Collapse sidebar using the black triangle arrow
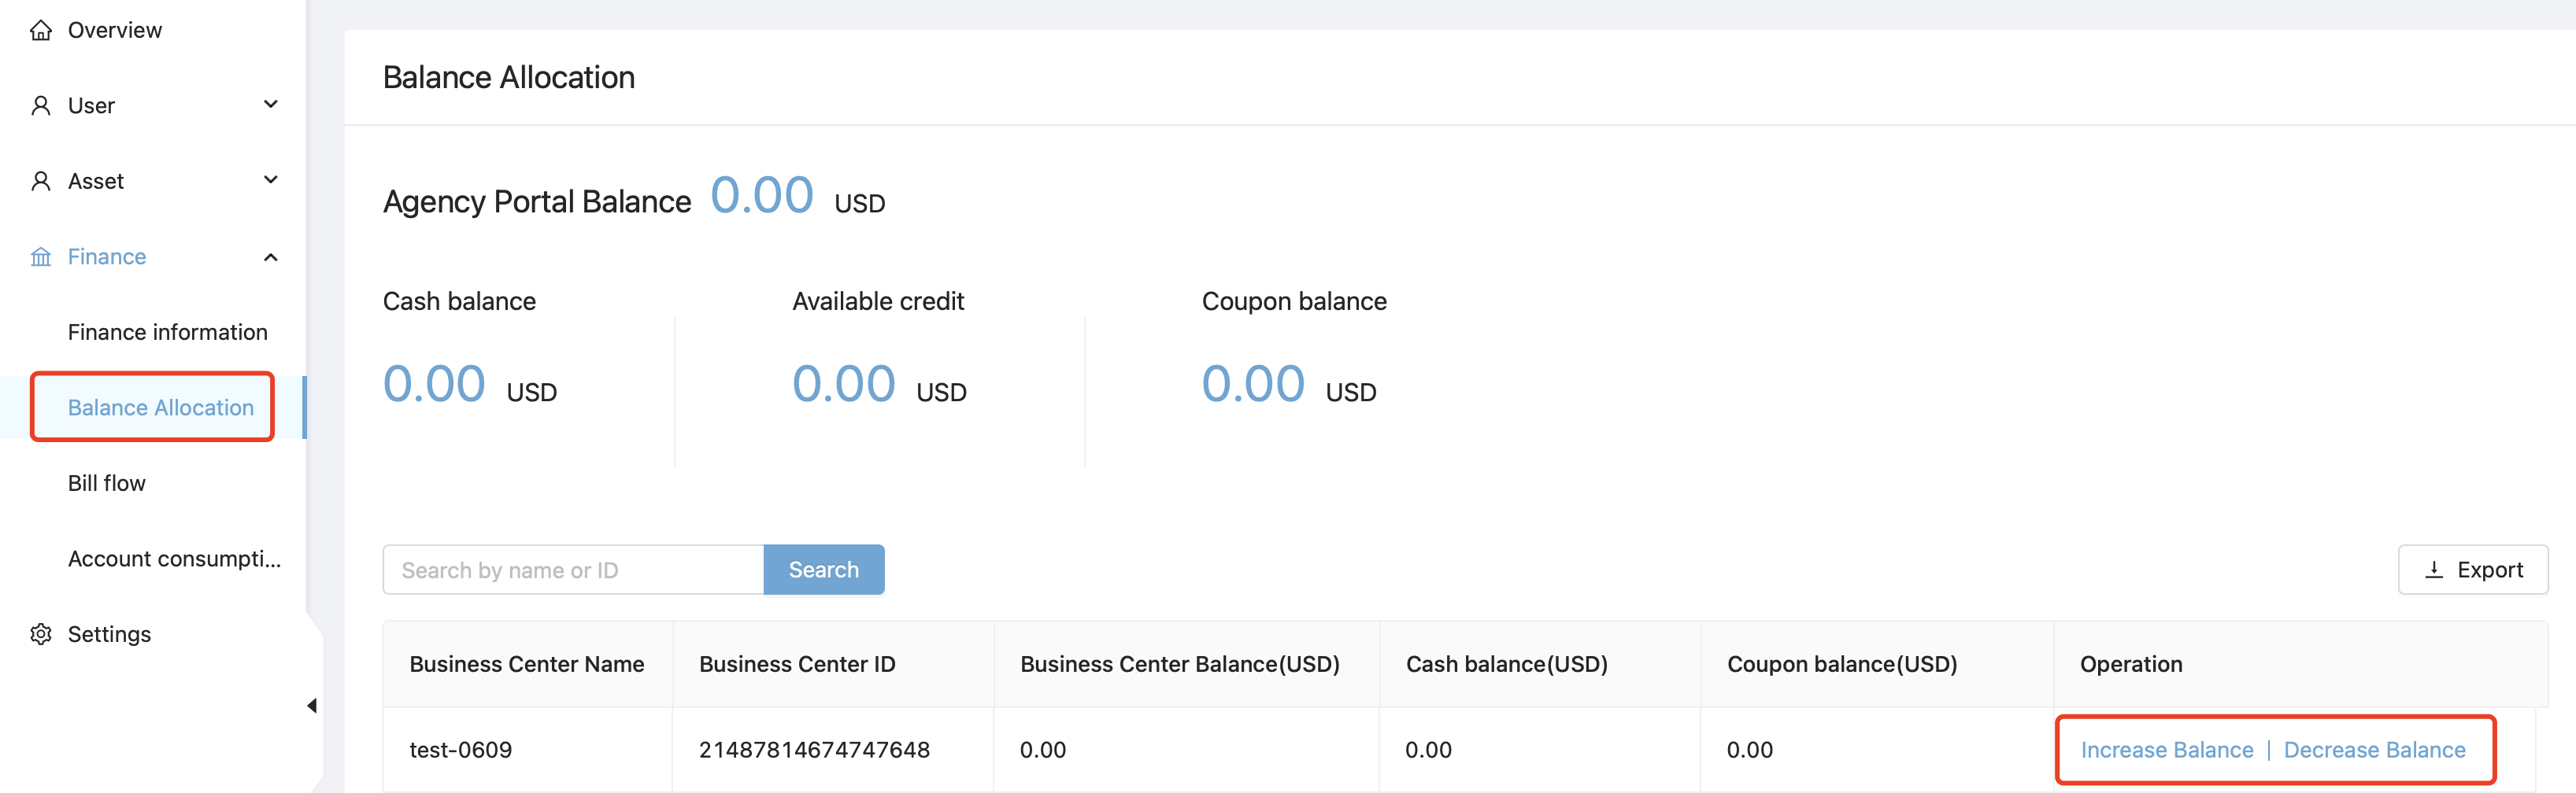This screenshot has width=2576, height=793. tap(312, 706)
